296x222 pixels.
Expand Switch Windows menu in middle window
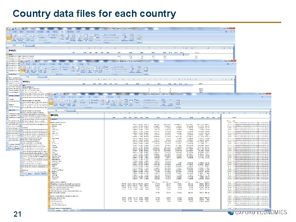coord(139,69)
